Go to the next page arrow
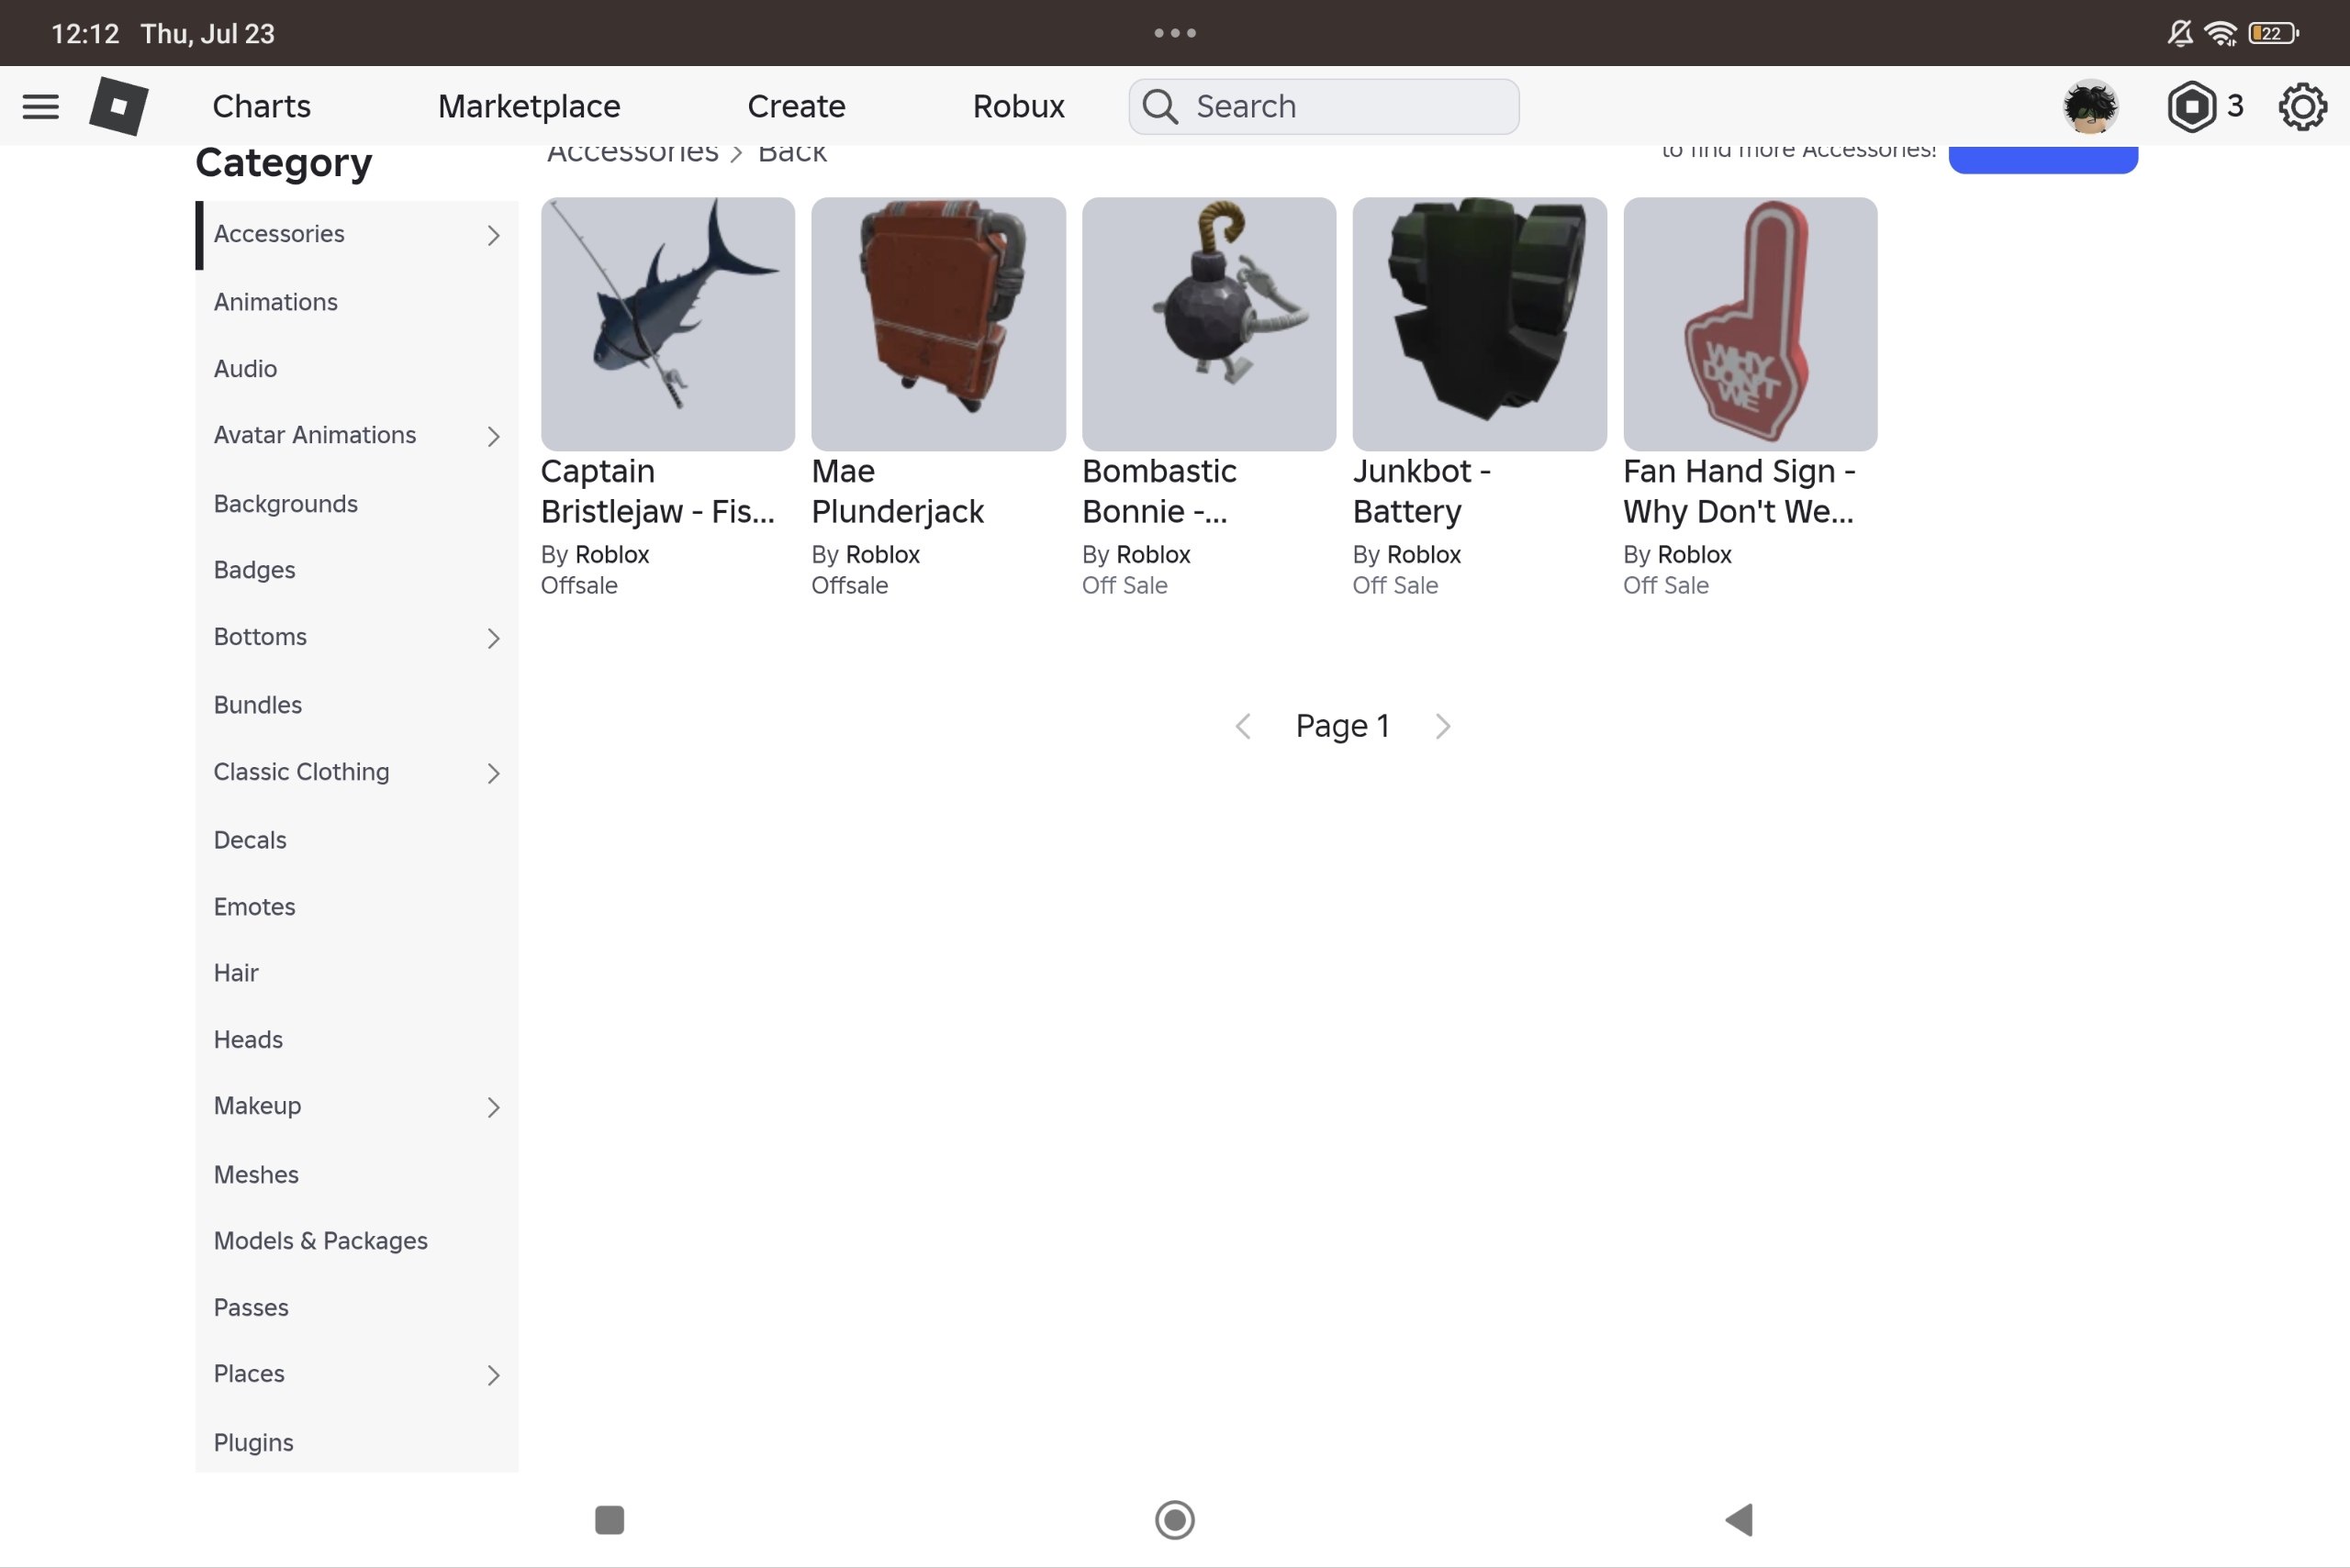Viewport: 2350px width, 1568px height. coord(1441,726)
